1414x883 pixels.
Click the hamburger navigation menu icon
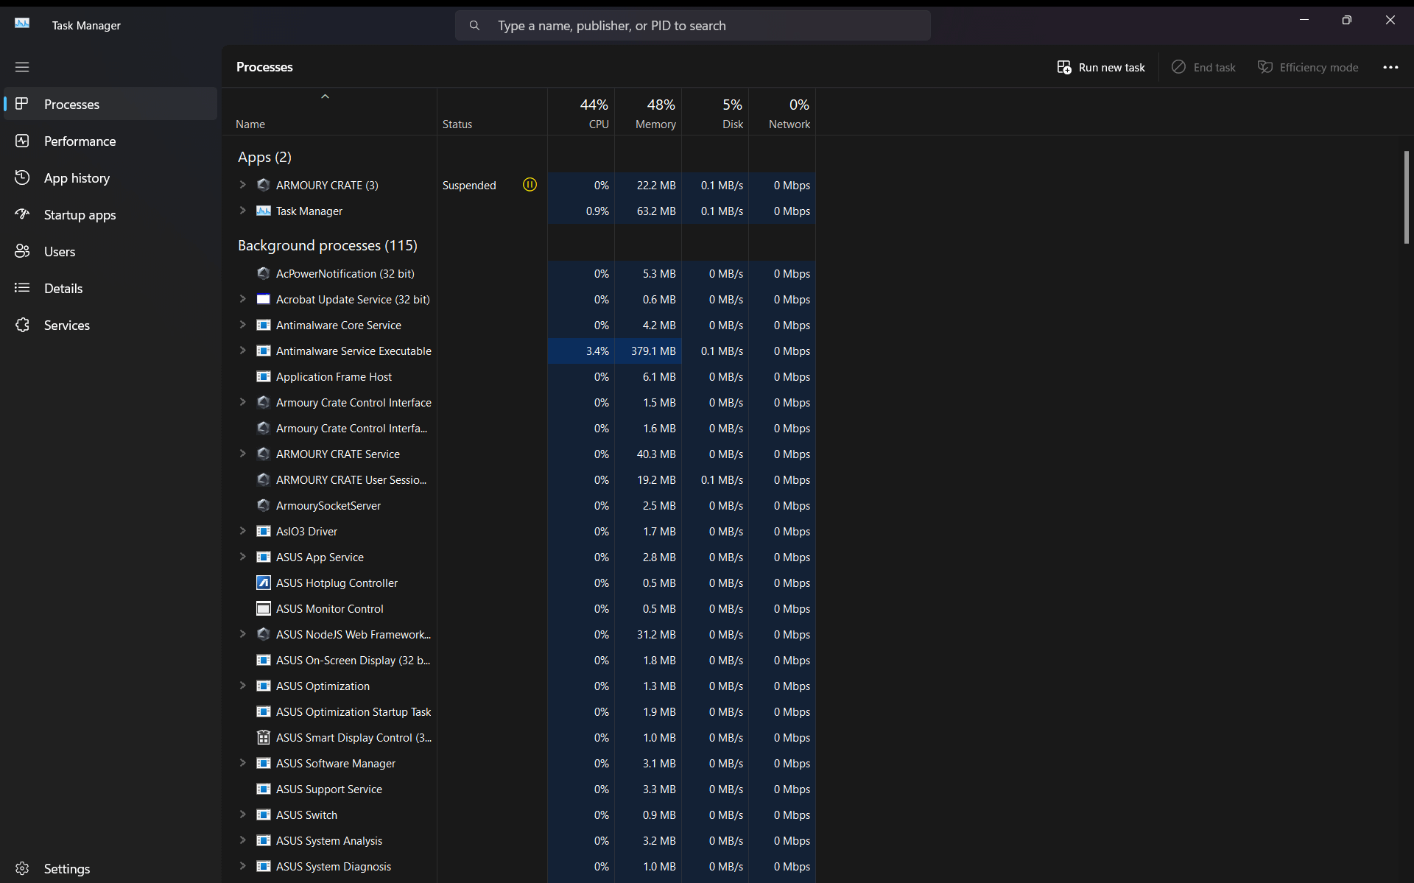pos(22,67)
